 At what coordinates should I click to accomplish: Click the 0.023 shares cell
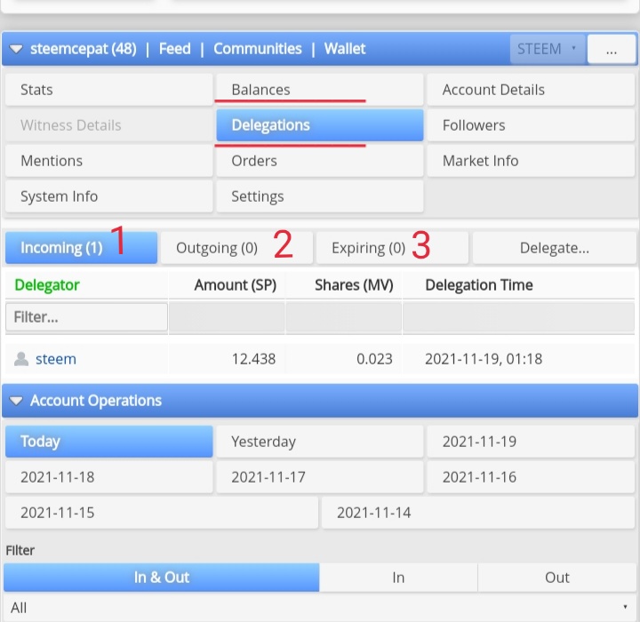[374, 359]
